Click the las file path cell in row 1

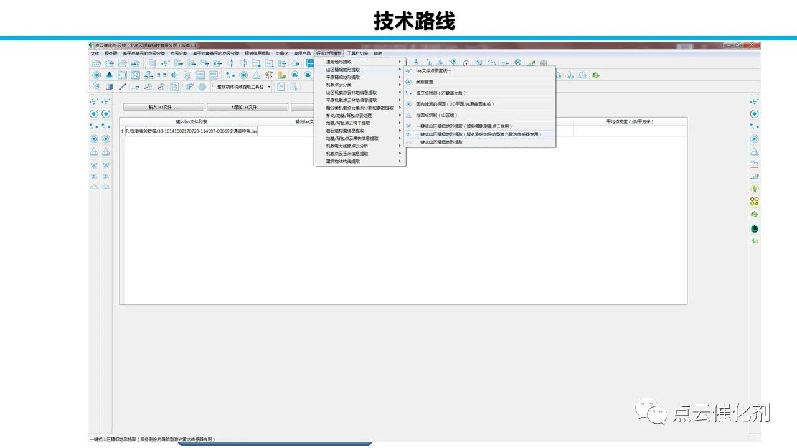[x=192, y=131]
